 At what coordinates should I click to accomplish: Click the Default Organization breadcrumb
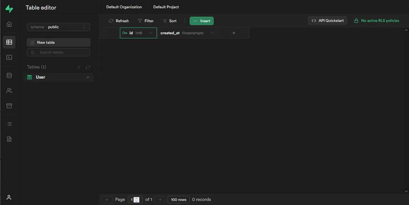click(124, 7)
